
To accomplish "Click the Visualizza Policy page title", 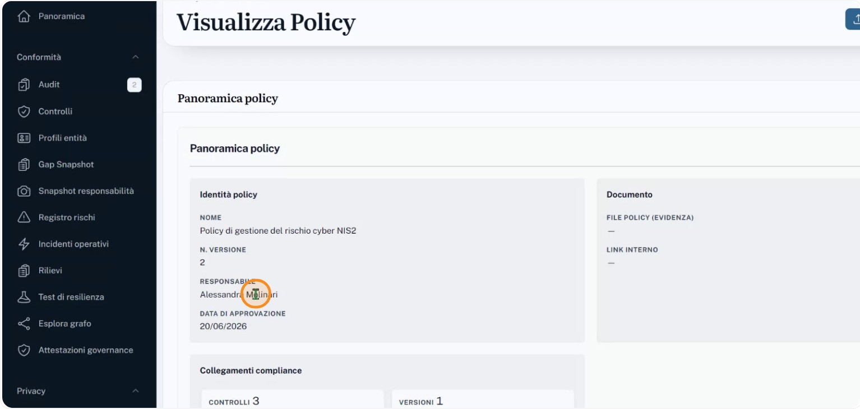I will 266,23.
